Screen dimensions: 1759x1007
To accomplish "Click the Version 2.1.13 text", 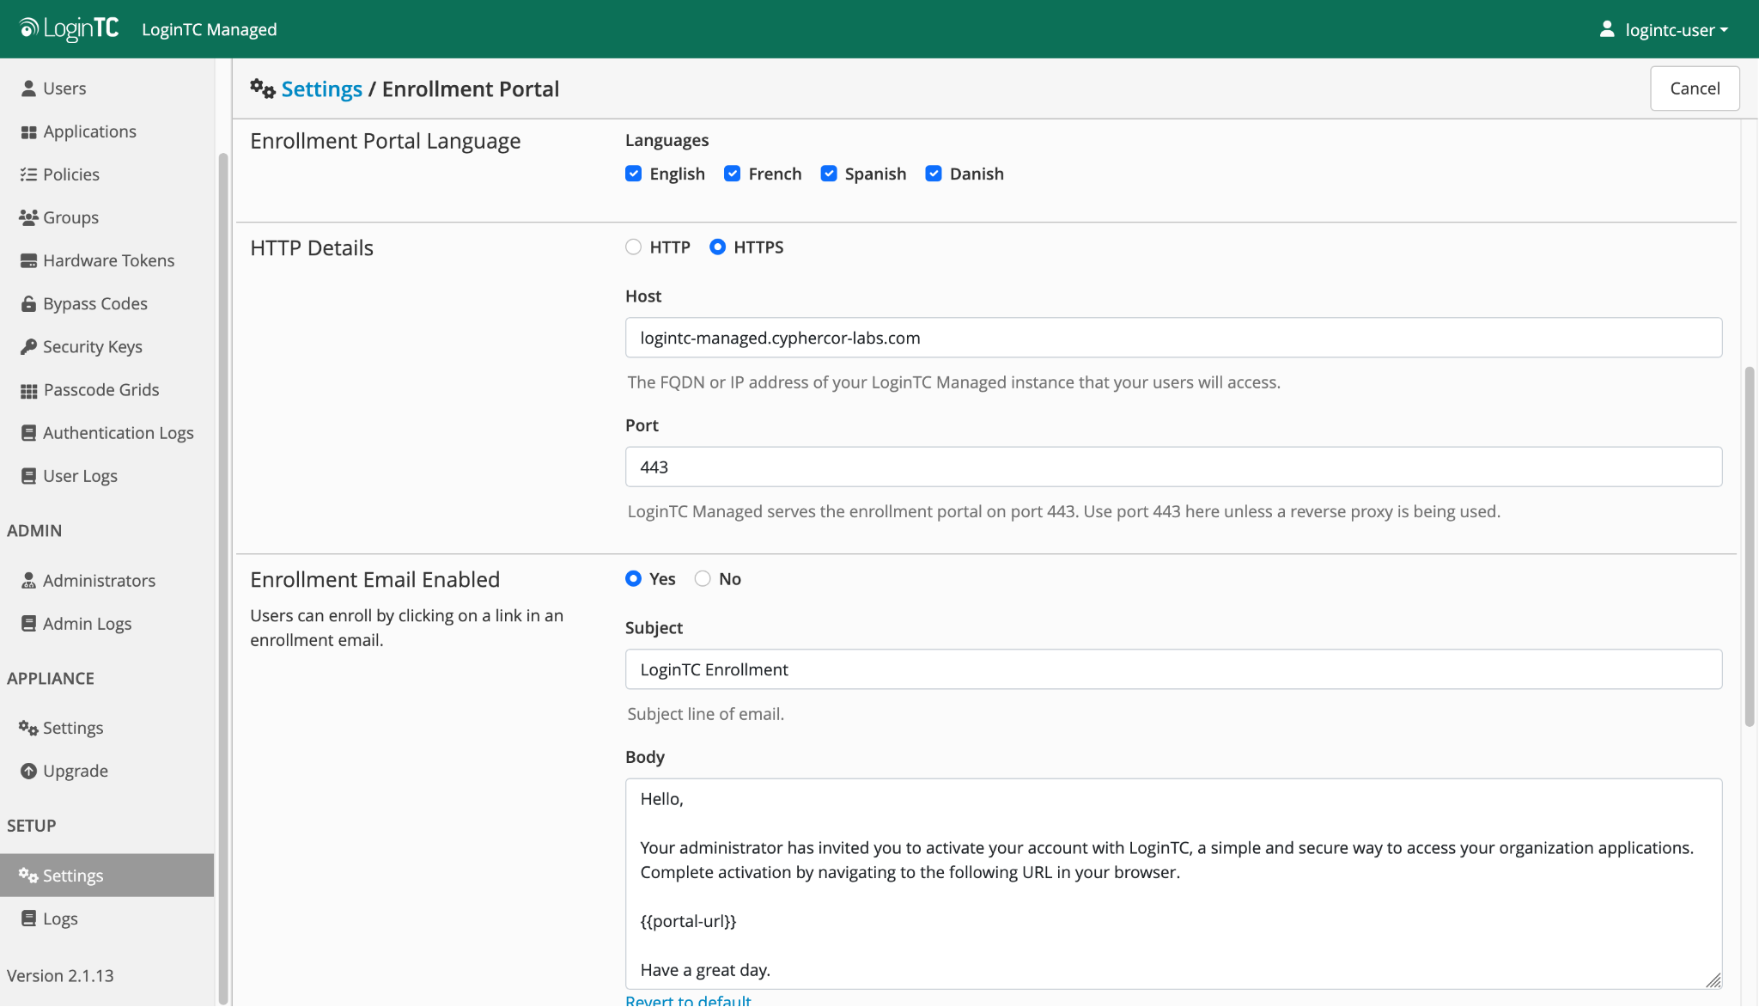I will [x=60, y=976].
